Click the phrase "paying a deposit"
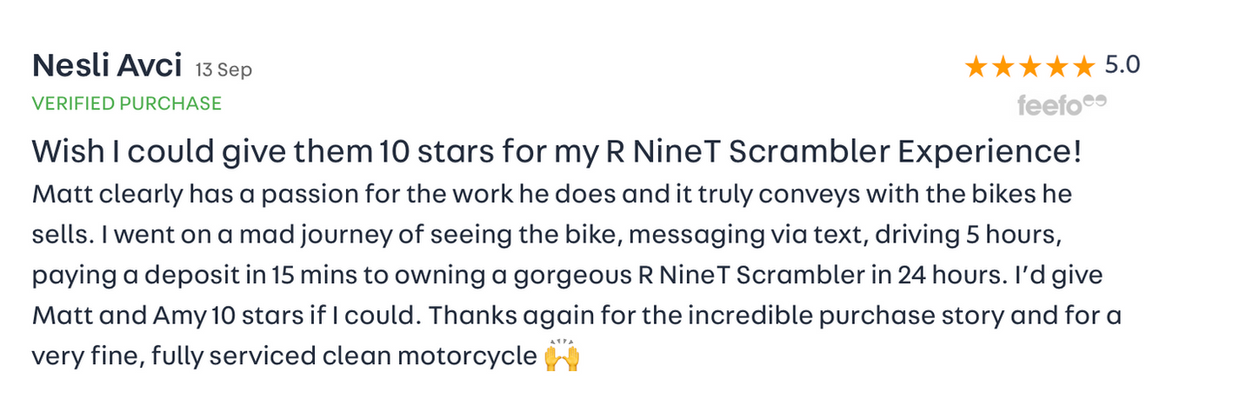The height and width of the screenshot is (405, 1253). (x=135, y=276)
